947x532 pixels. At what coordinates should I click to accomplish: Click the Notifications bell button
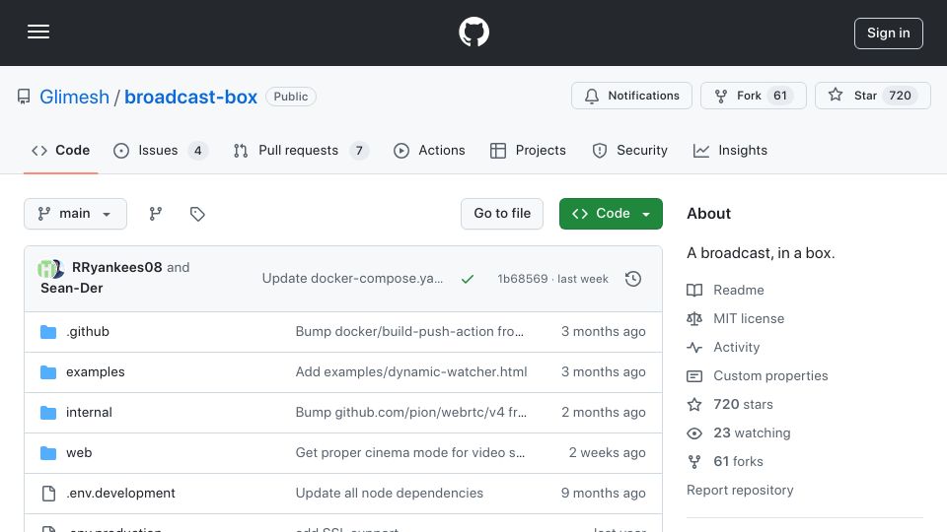[631, 96]
